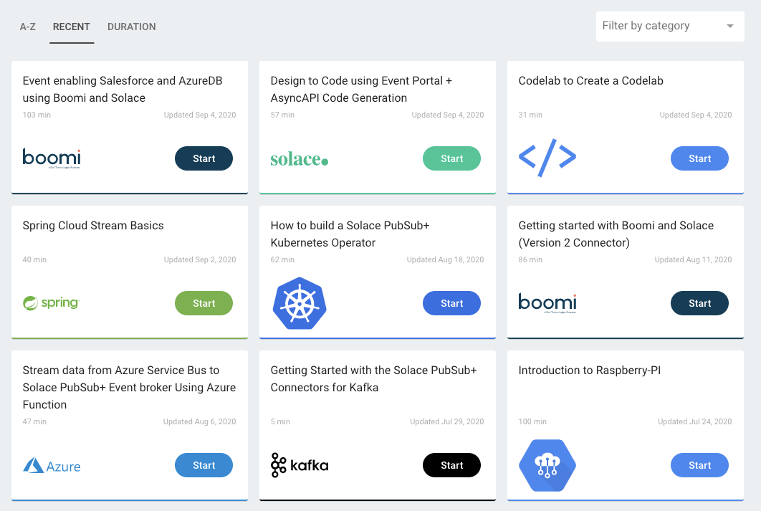Click the Kafka logo on the Connectors card
Viewport: 761px width, 511px height.
pyautogui.click(x=299, y=464)
